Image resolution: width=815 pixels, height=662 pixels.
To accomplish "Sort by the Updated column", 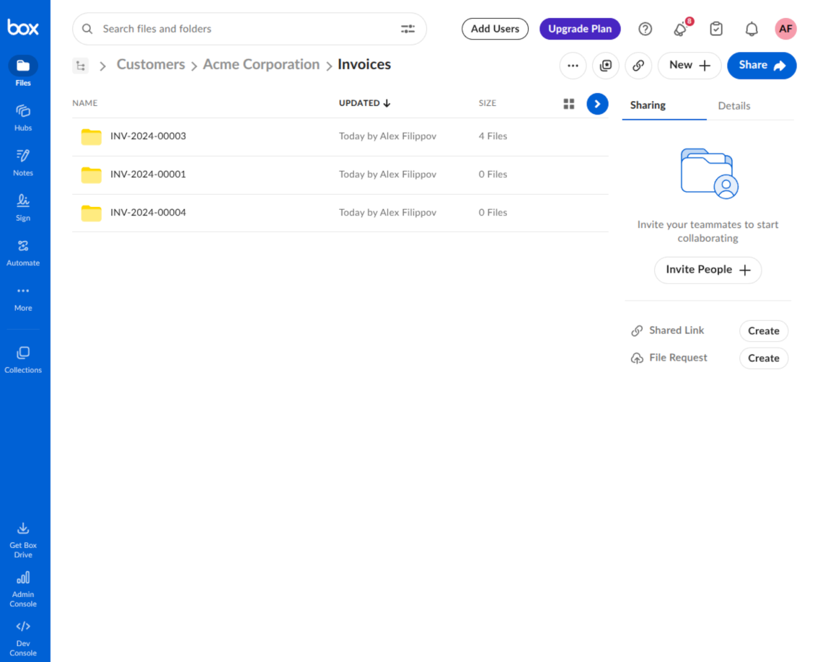I will coord(364,103).
